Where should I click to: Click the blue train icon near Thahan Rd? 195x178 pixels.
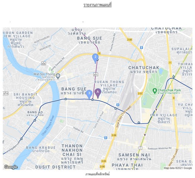point(106,138)
